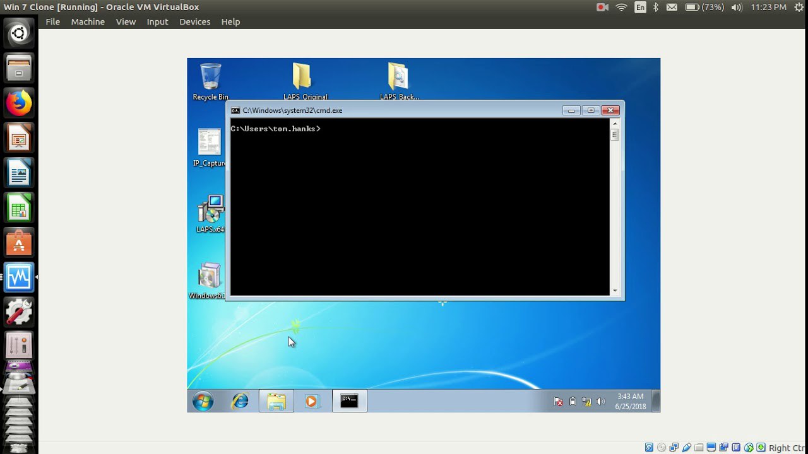Launch LibreOffice Writer from the dock
The width and height of the screenshot is (808, 454).
tap(19, 172)
